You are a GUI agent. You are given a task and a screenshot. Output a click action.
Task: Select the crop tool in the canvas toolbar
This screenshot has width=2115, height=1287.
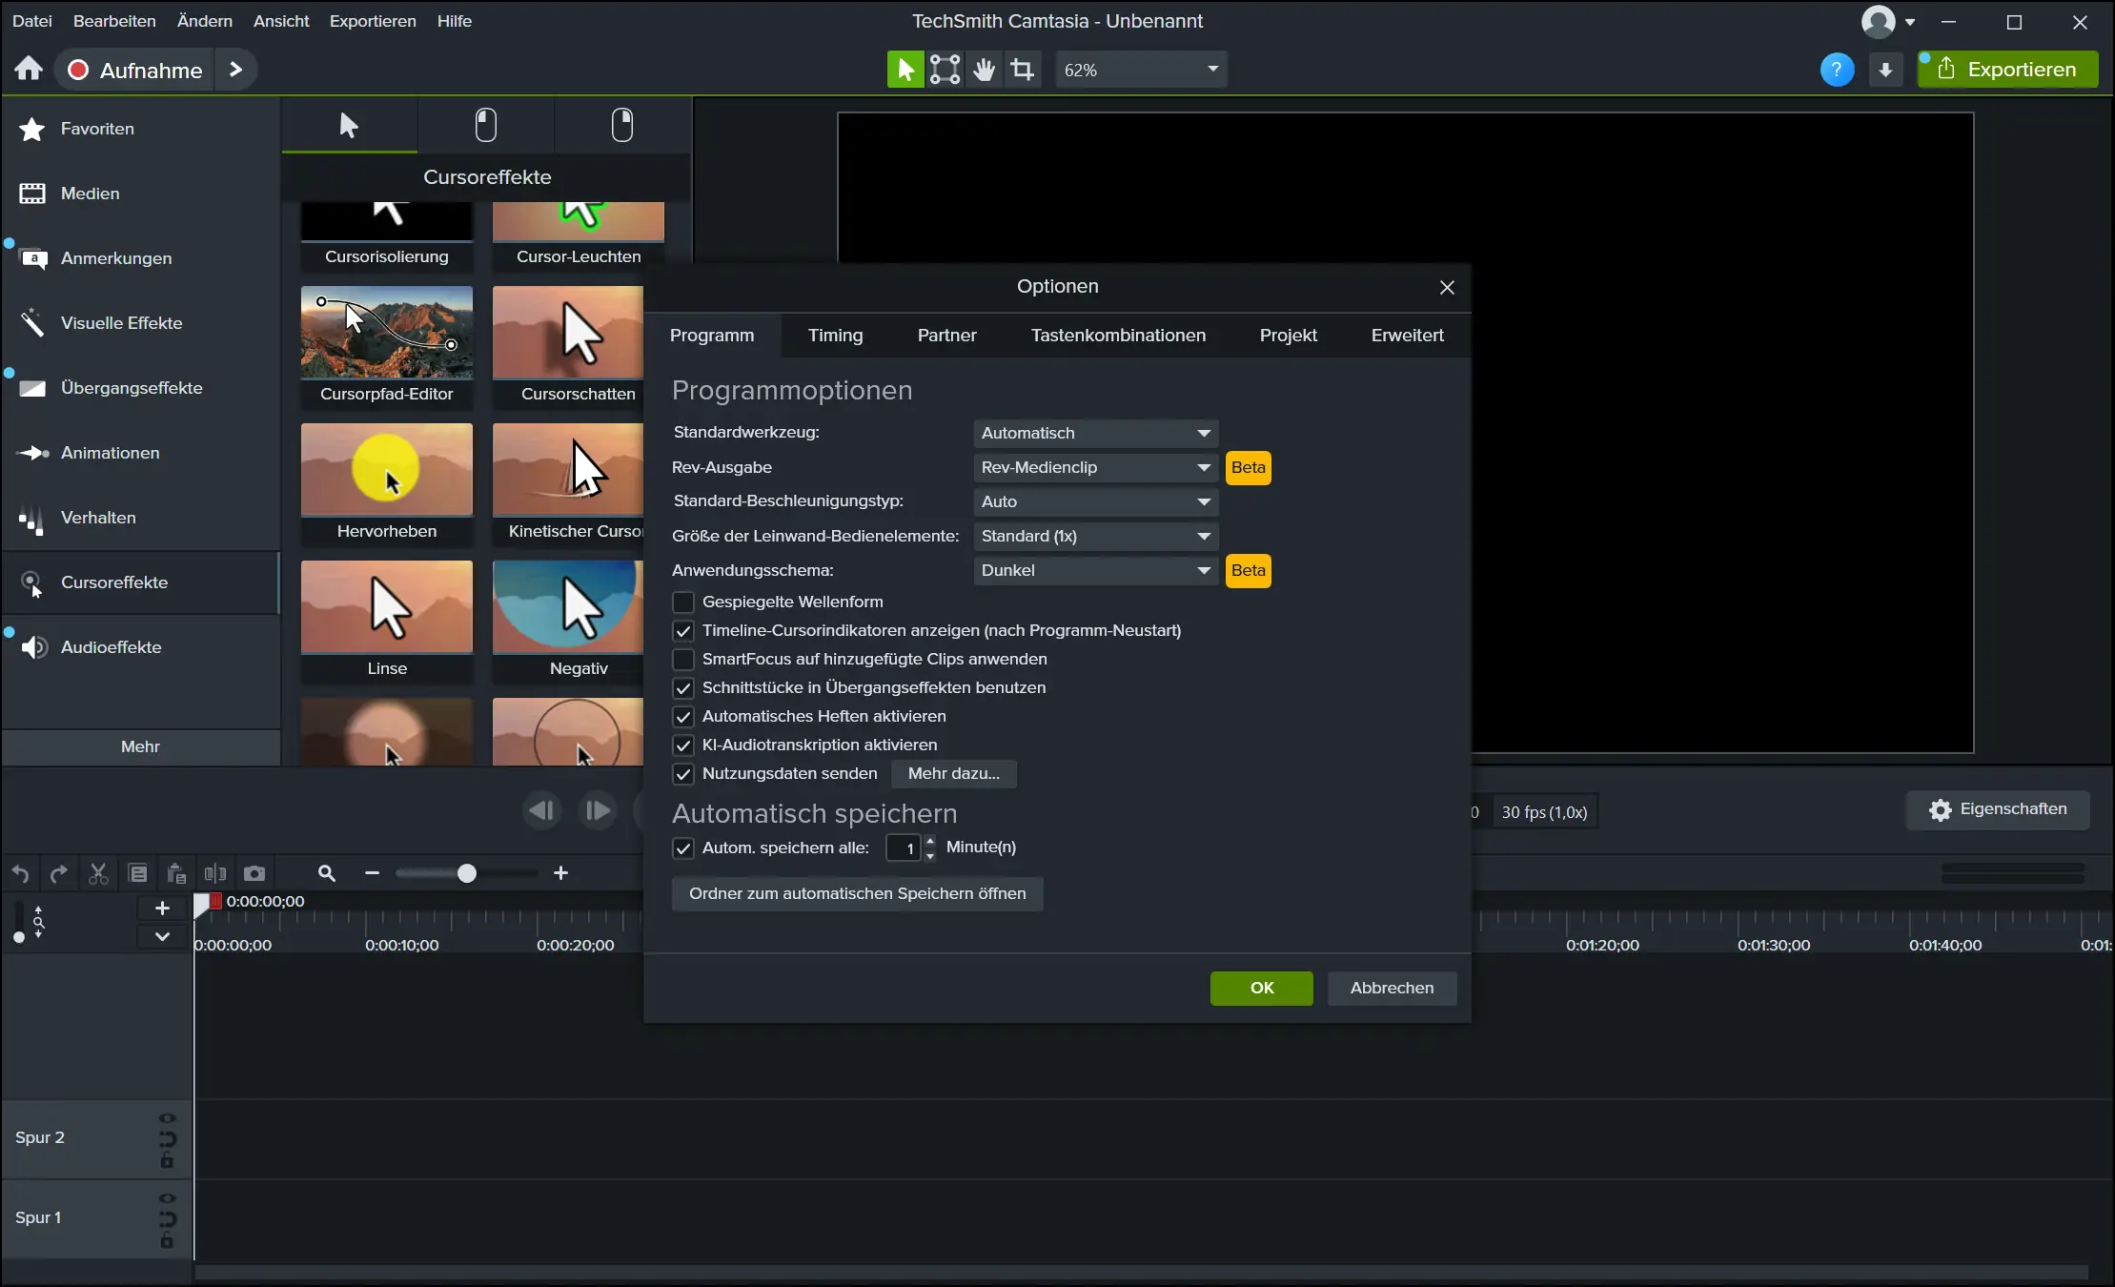click(1023, 70)
